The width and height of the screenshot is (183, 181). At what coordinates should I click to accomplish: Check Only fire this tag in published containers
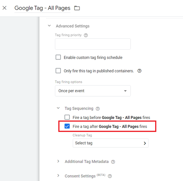58,71
